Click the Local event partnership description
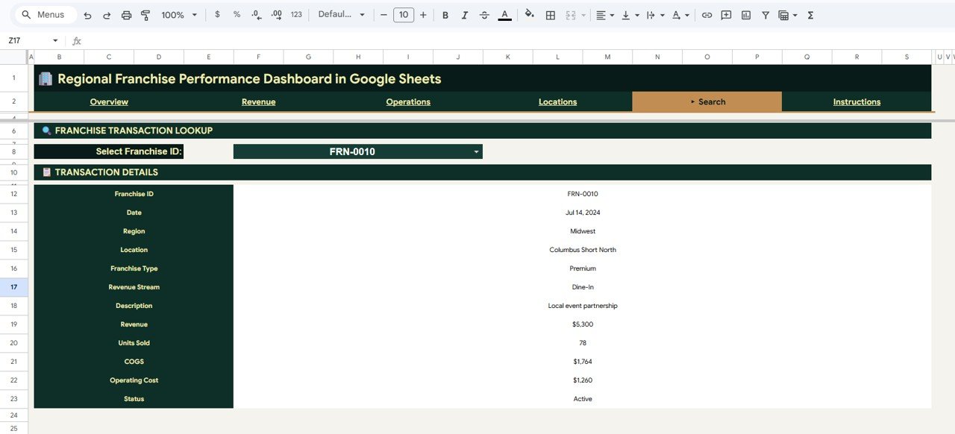Viewport: 955px width, 434px height. tap(583, 306)
